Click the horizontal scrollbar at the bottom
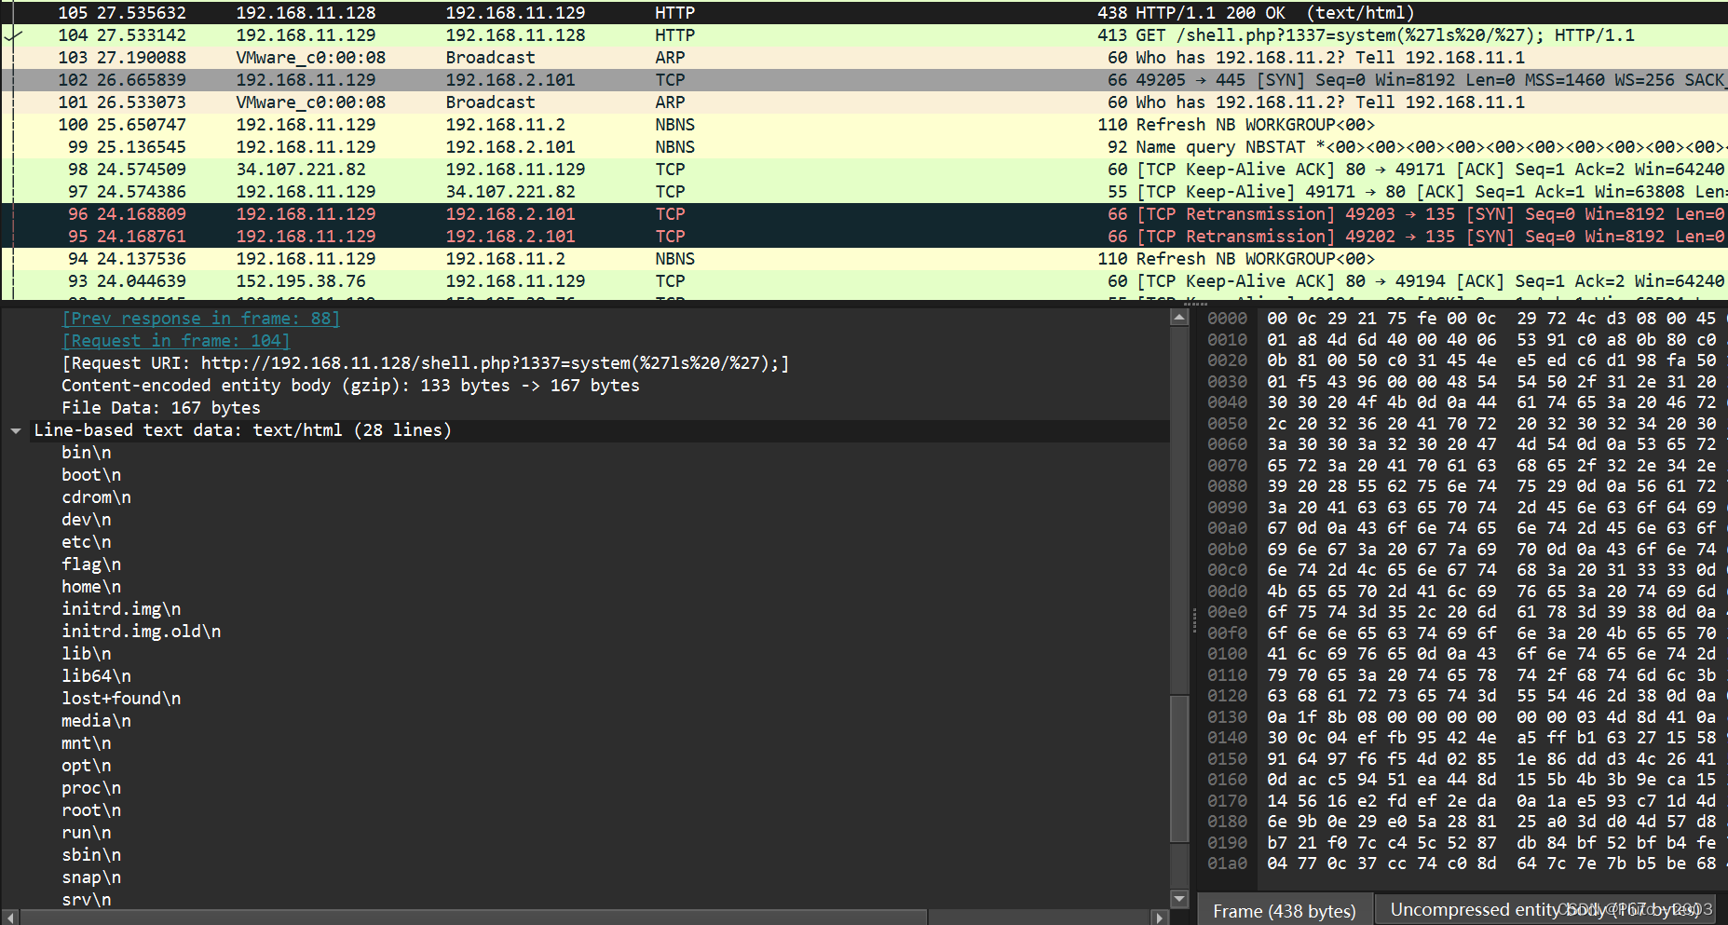The image size is (1728, 925). coord(466,917)
